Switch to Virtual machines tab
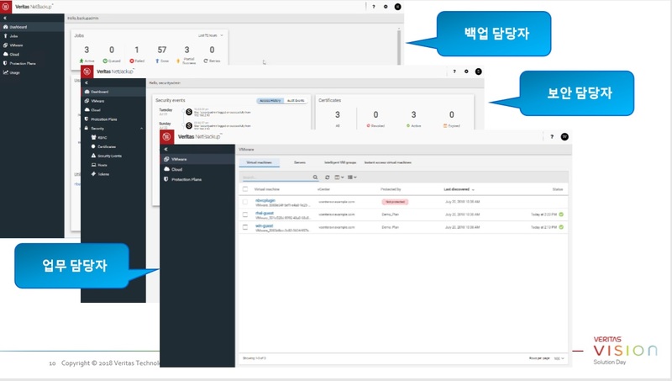This screenshot has height=381, width=672. point(260,162)
